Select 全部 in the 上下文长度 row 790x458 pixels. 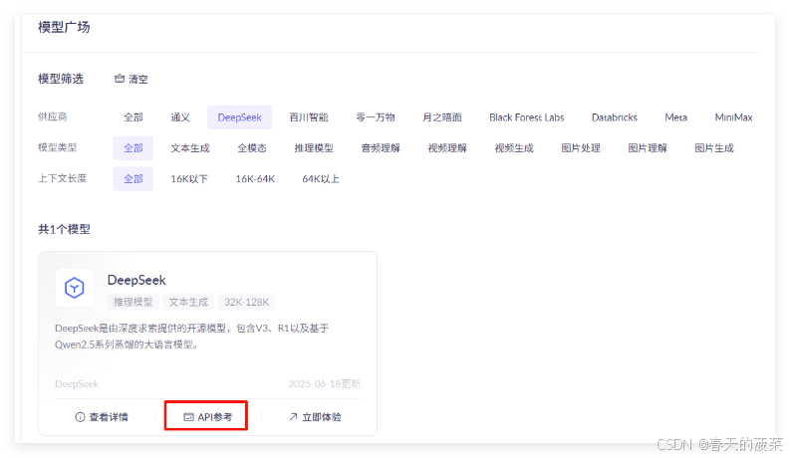133,178
